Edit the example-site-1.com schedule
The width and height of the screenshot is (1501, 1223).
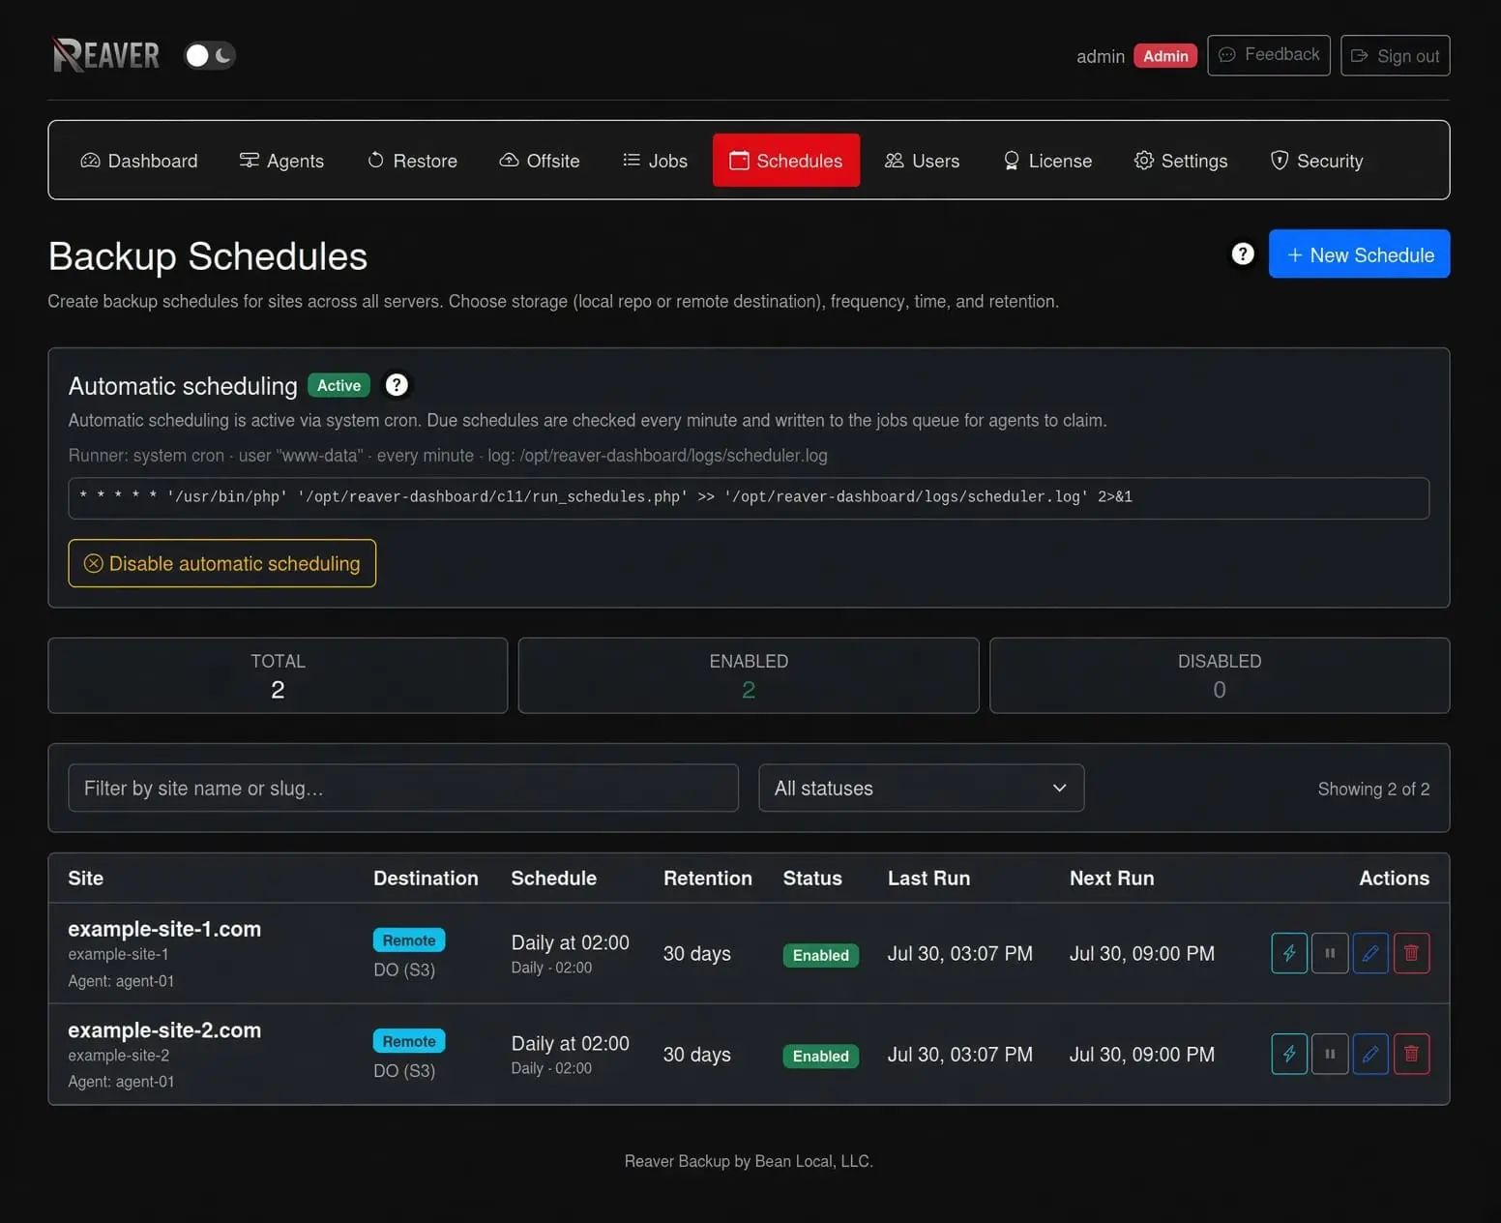pyautogui.click(x=1370, y=953)
